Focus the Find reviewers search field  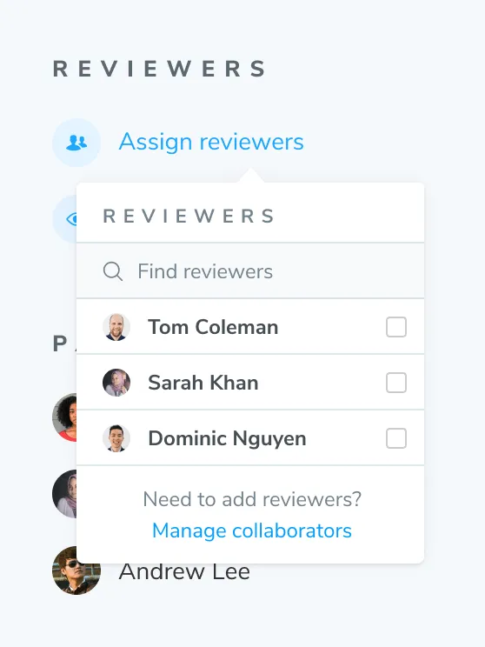coord(250,271)
